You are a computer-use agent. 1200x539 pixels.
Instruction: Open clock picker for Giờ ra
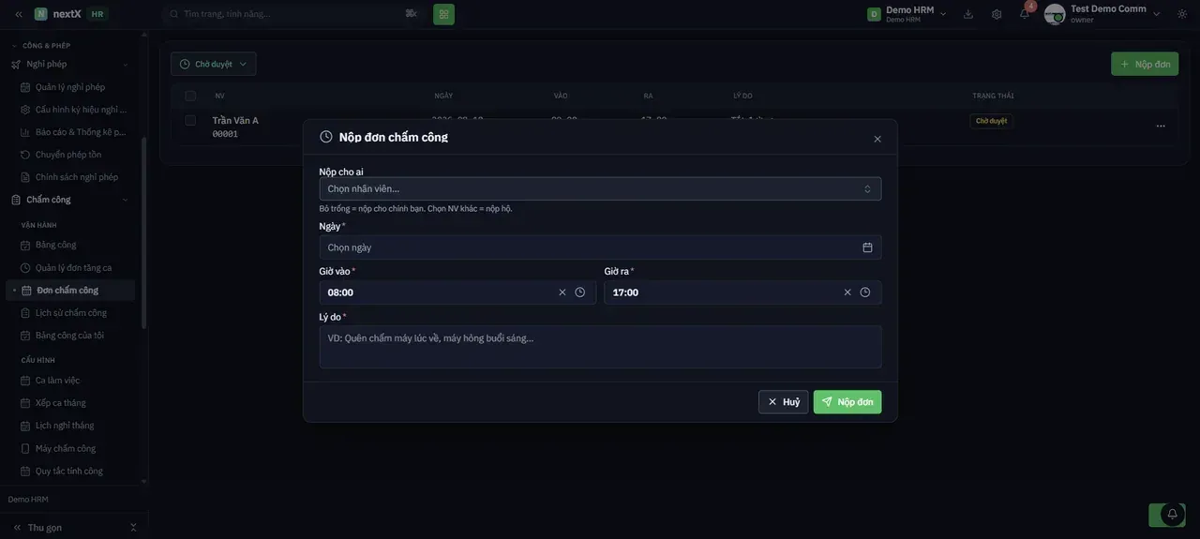click(865, 292)
